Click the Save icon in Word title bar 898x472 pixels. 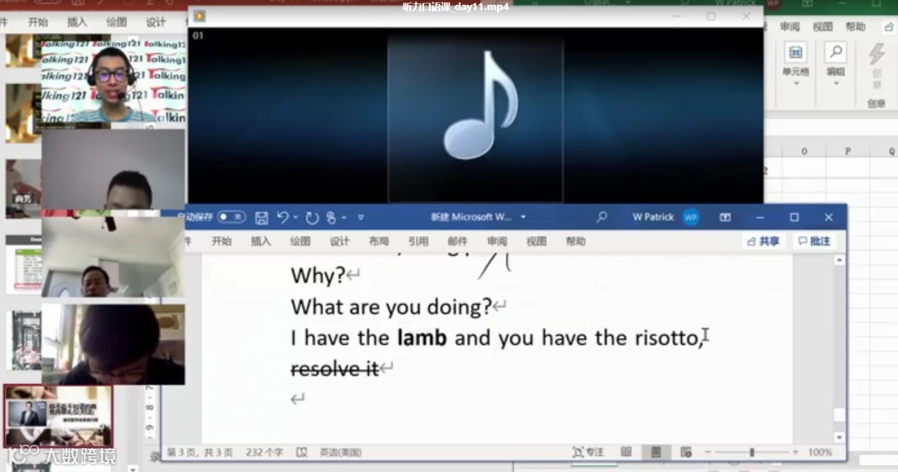point(261,218)
